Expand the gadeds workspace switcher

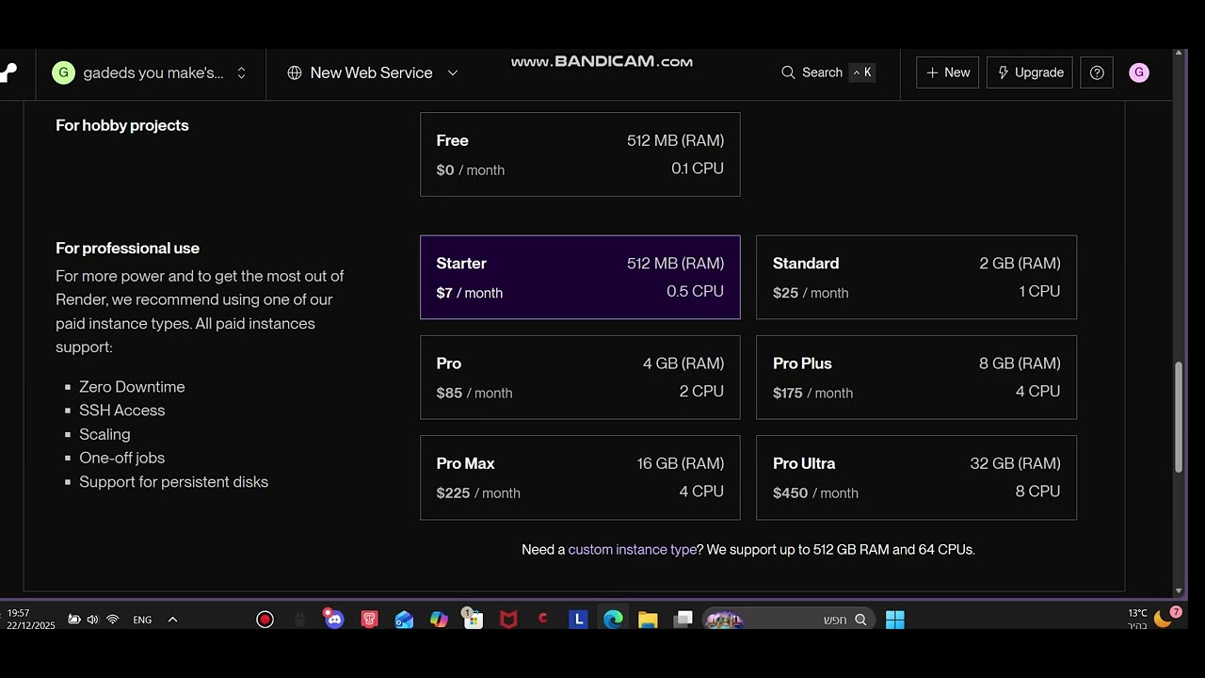(241, 73)
